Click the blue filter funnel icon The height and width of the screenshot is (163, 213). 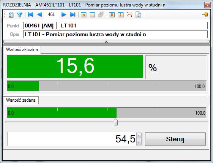coord(20,14)
